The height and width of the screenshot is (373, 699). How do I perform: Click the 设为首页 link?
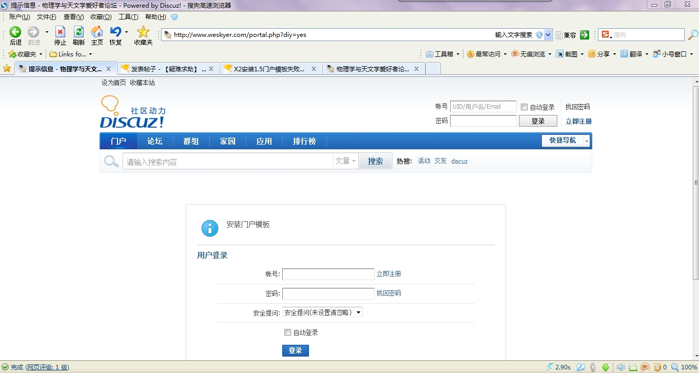(113, 83)
